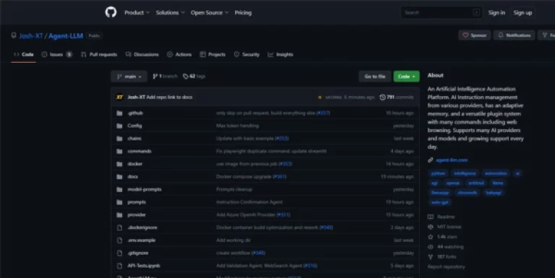The image size is (555, 278).
Task: Open the python topic tag
Action: tap(438, 173)
